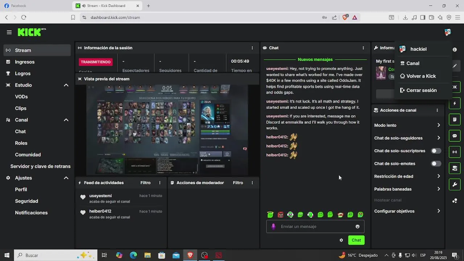Open the emoji picker smiley in the message box
Screen dimensions: 464x261
(x=357, y=227)
